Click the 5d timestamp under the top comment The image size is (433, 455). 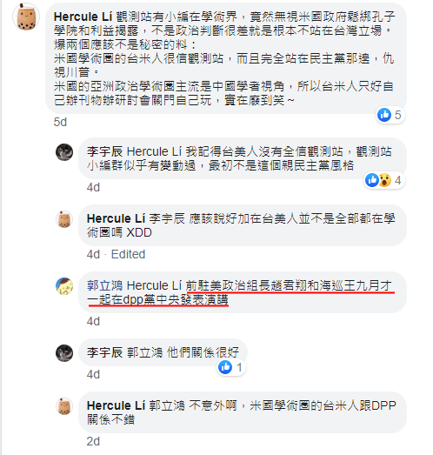(x=60, y=122)
